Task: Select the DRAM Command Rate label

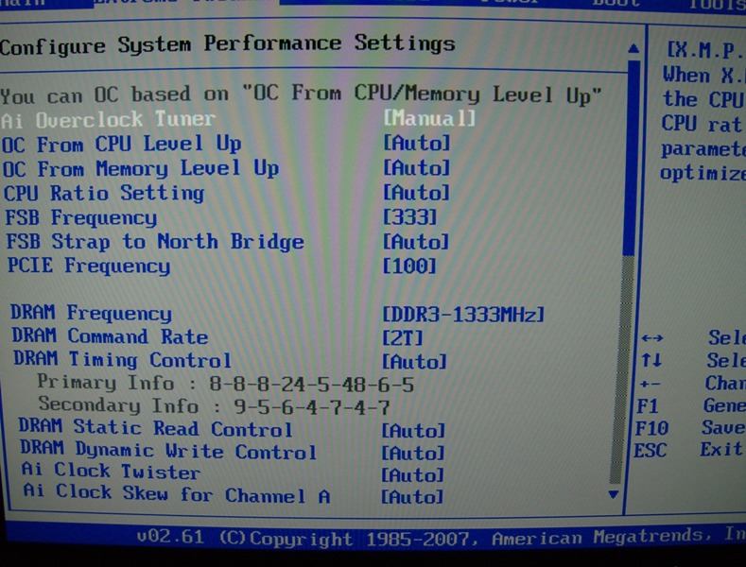Action: 110,335
